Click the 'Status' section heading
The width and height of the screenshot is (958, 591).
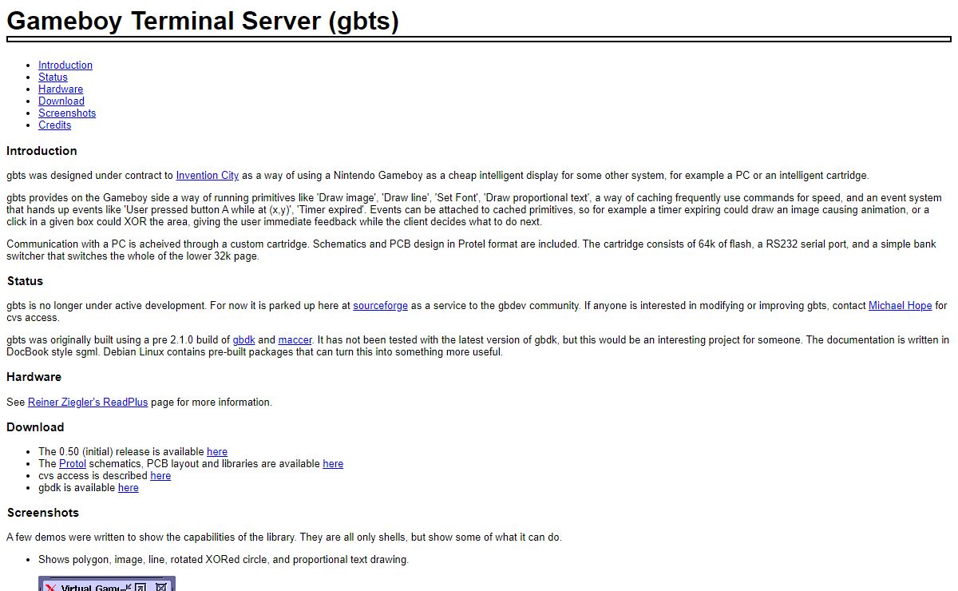[25, 281]
